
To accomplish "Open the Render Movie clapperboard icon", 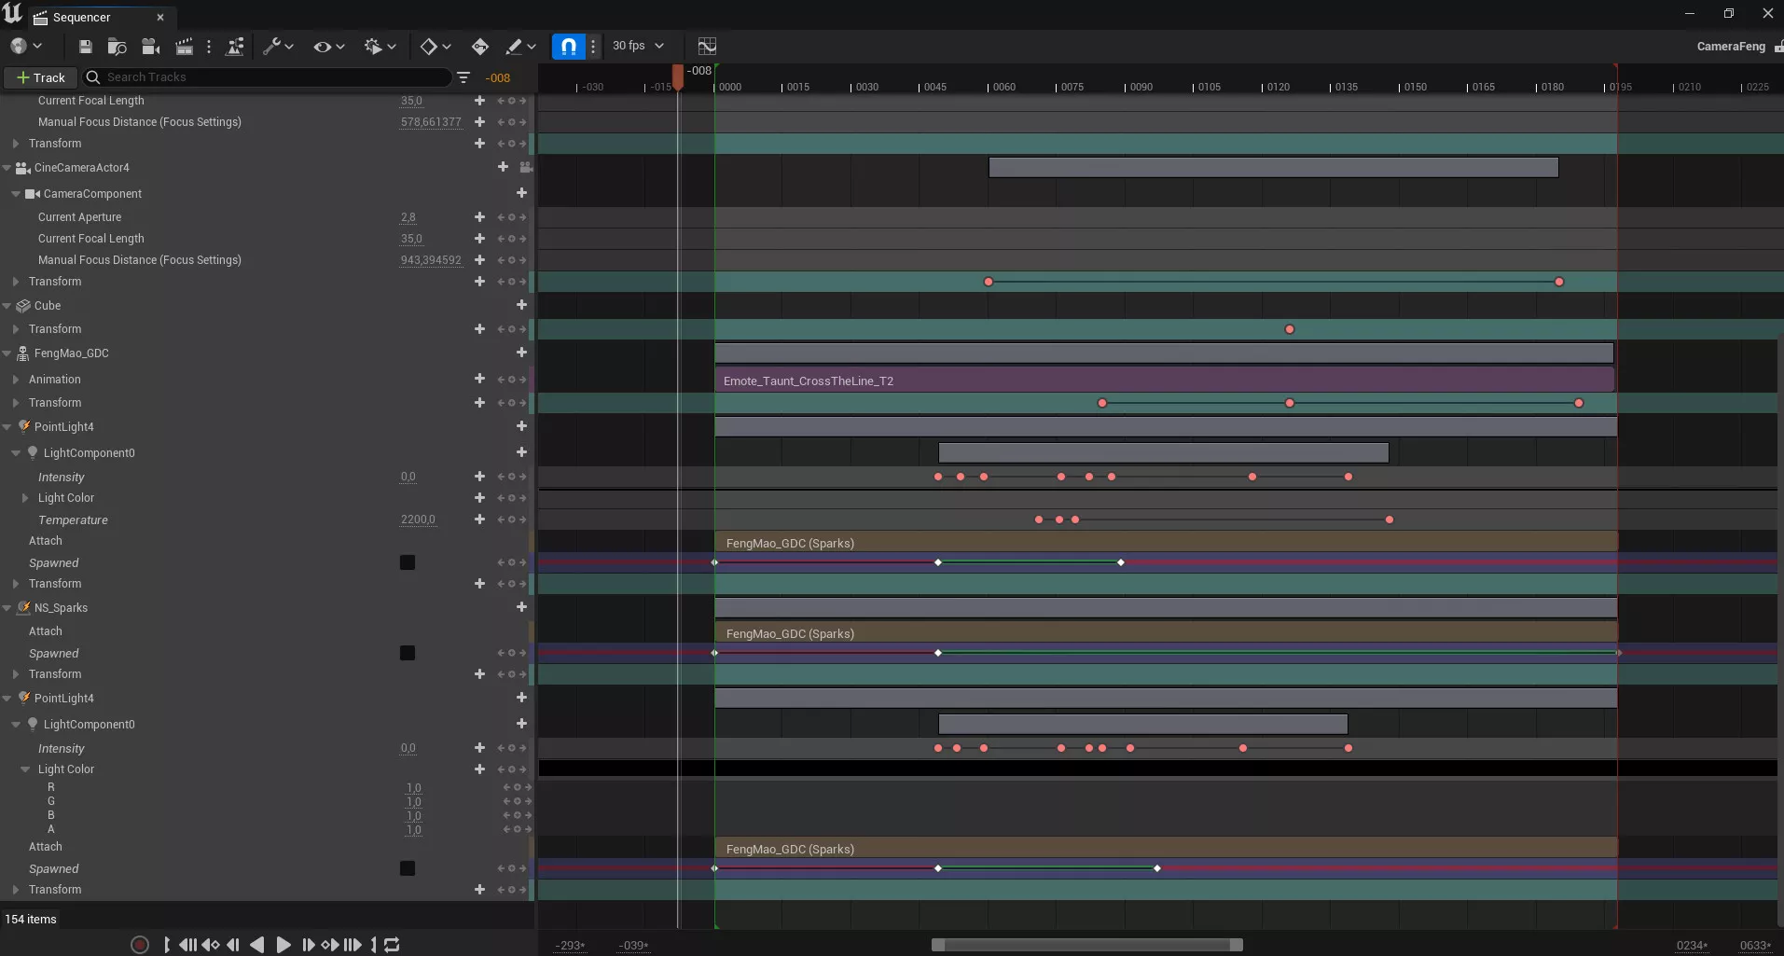I will click(x=184, y=47).
